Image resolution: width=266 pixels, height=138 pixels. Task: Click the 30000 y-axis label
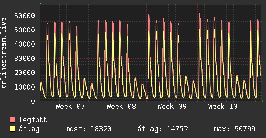click(x=25, y=58)
